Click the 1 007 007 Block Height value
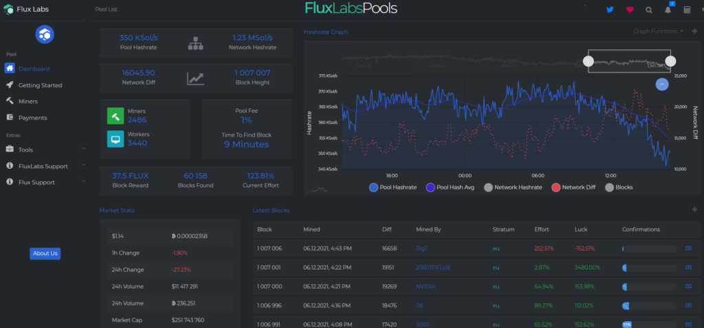This screenshot has height=328, width=704. 252,73
